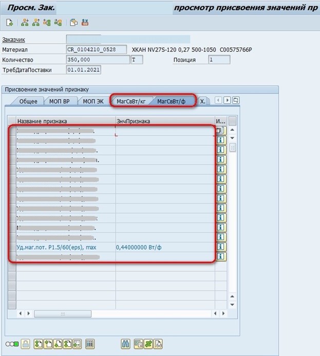Click the И... column header
Viewport: 320px width, 356px height.
tap(220, 121)
